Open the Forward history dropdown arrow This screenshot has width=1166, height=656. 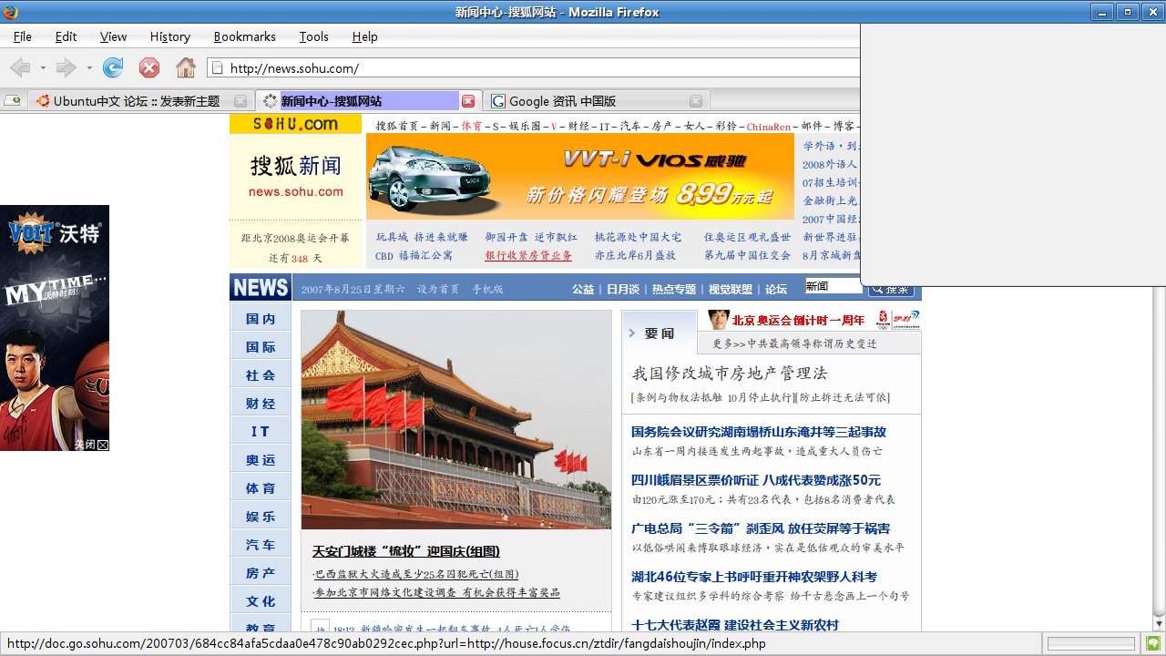click(88, 68)
